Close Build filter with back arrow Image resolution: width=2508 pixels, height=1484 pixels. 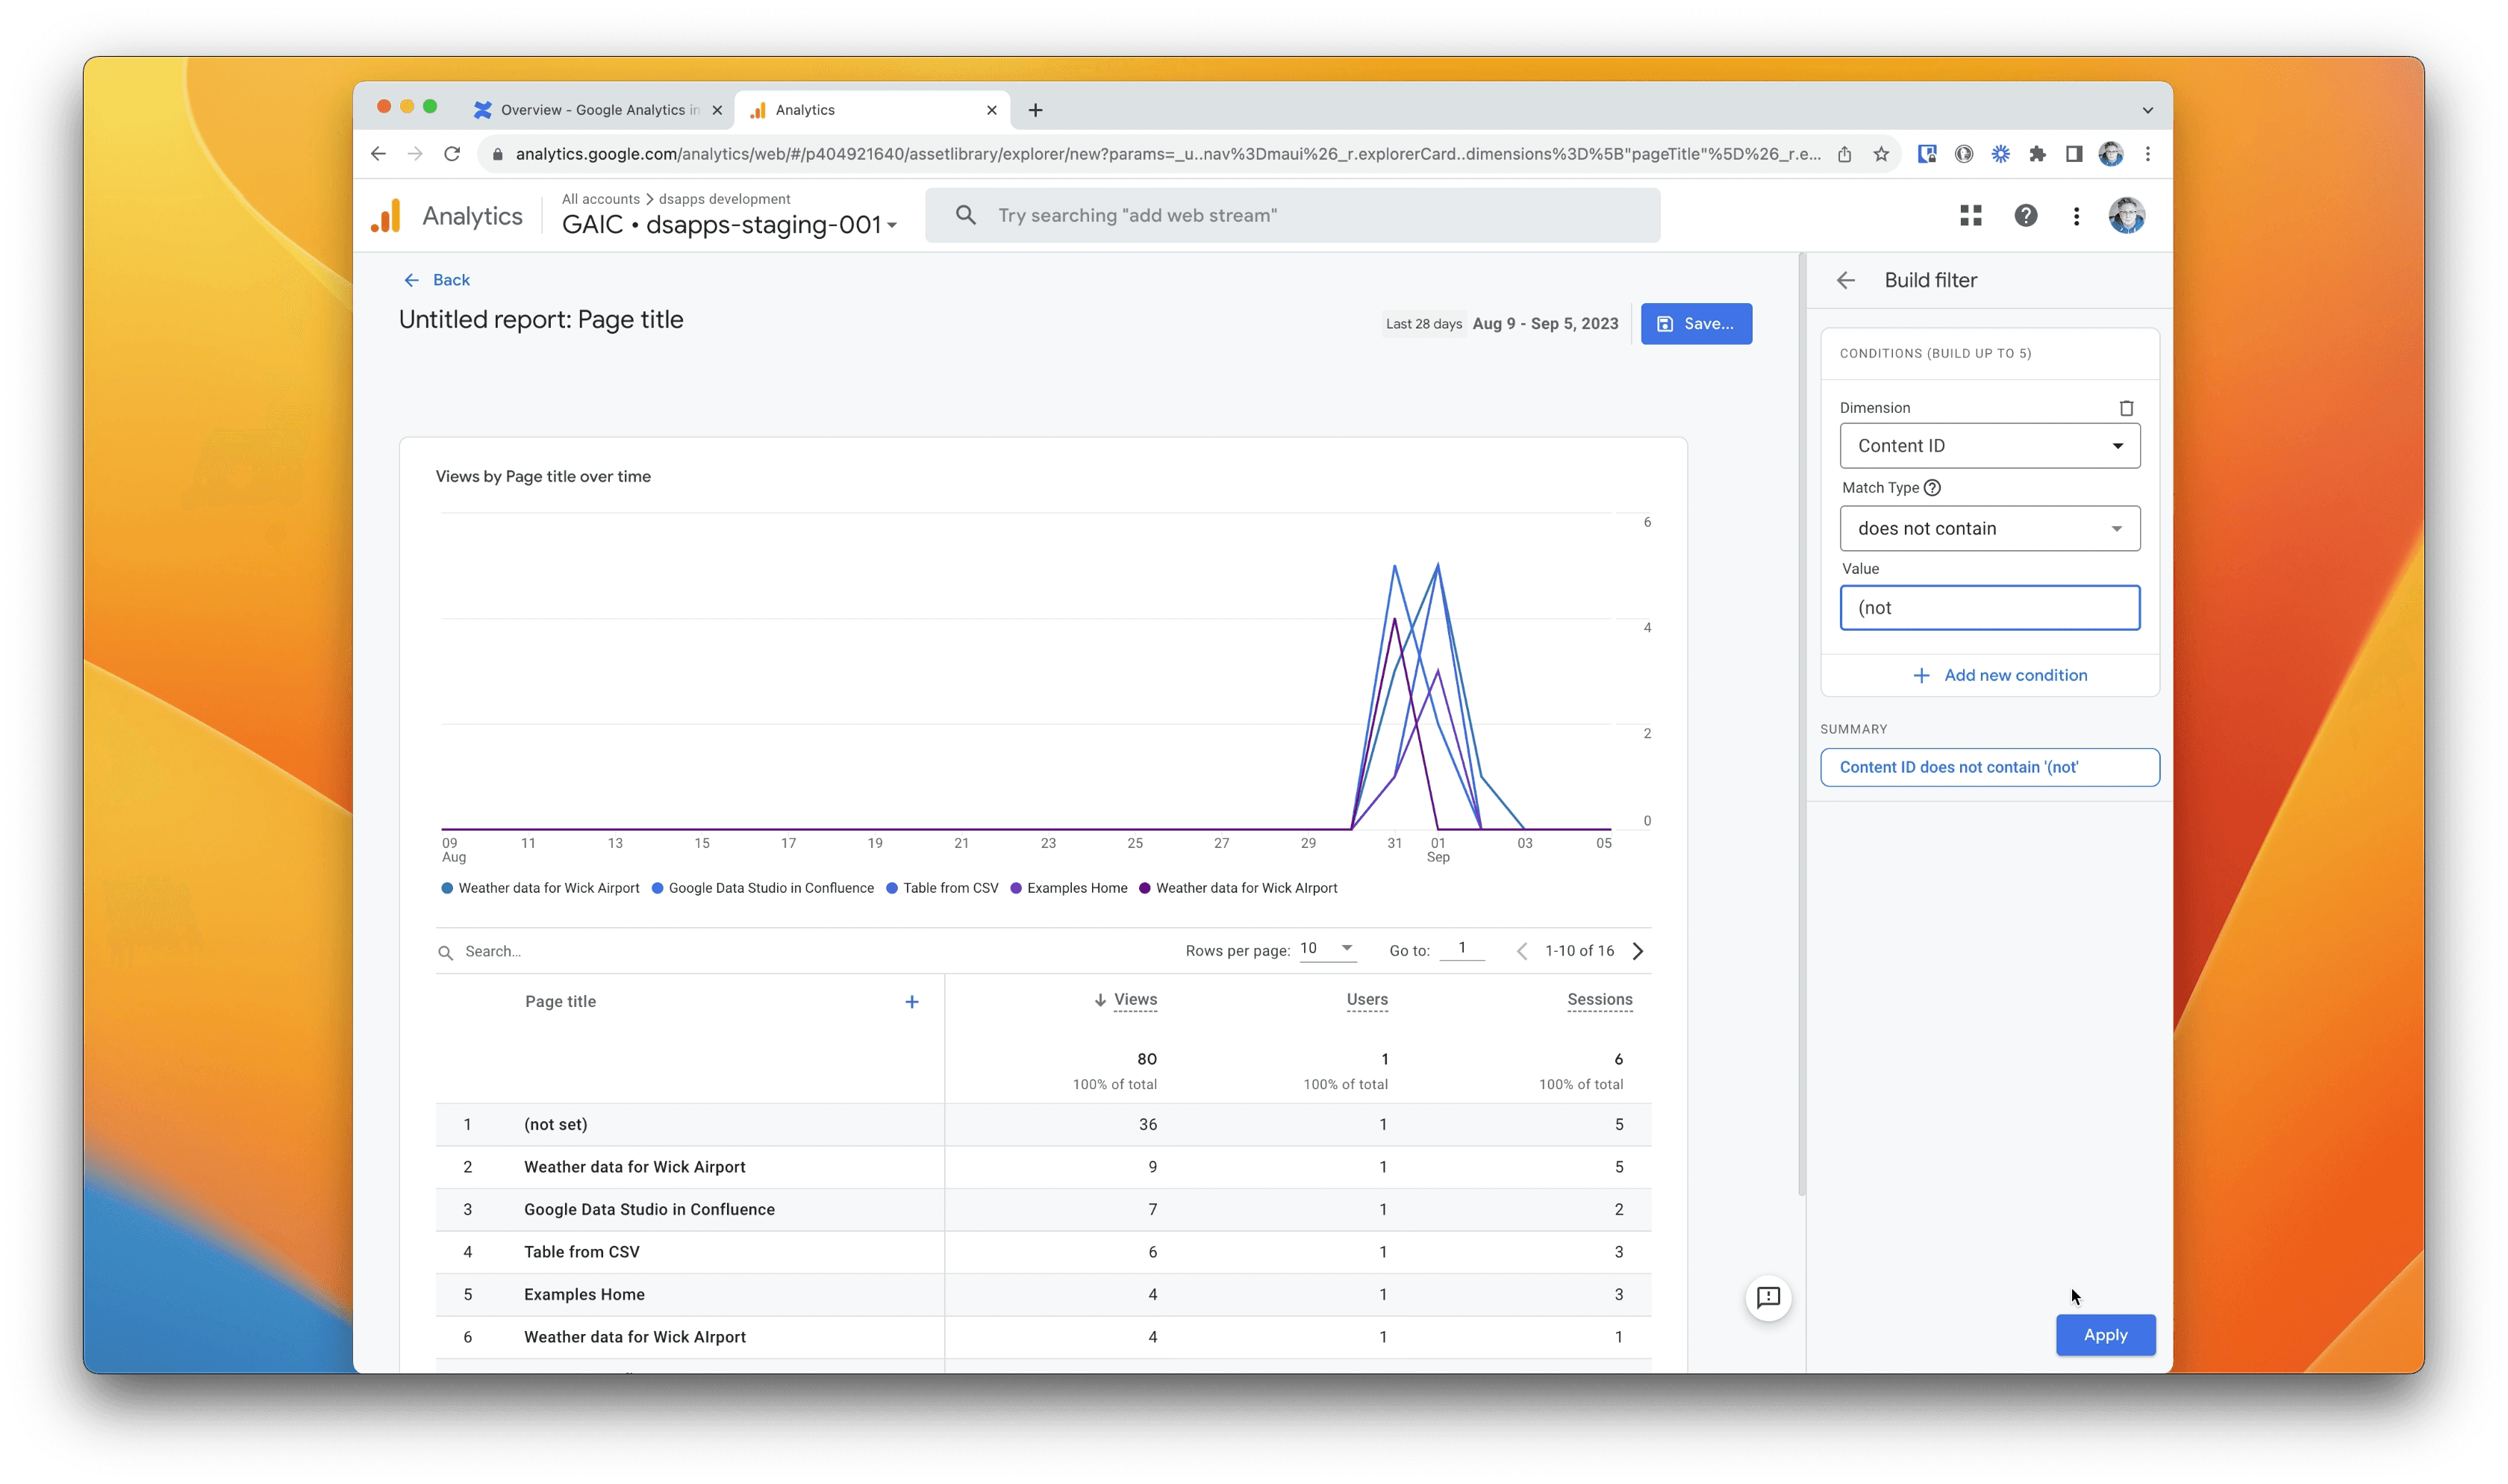coord(1845,281)
